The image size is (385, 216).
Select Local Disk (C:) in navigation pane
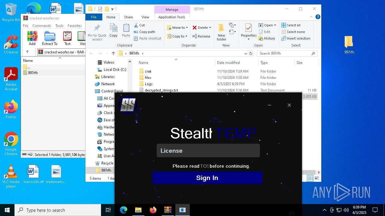click(115, 70)
